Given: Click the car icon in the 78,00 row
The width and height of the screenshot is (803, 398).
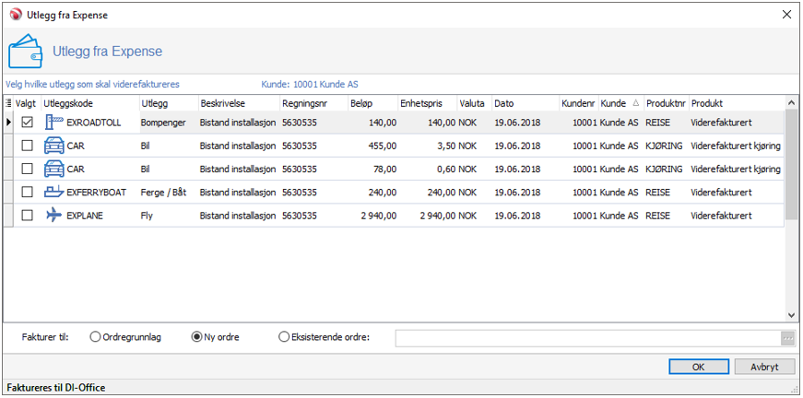Looking at the screenshot, I should 53,169.
